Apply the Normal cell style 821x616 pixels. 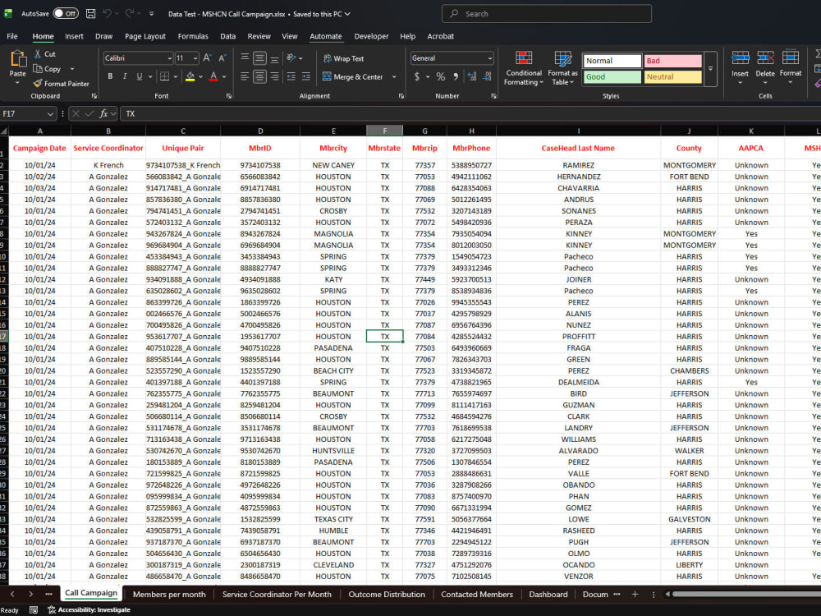coord(612,61)
